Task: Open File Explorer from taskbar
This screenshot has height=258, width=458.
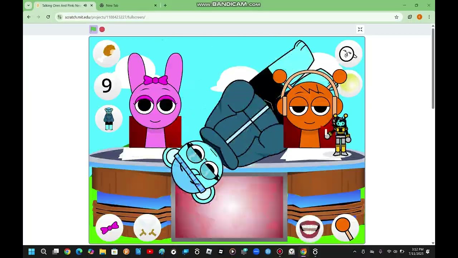Action: (103, 252)
